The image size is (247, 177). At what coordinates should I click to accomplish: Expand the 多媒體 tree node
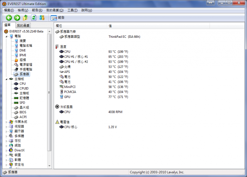[x=7, y=136]
